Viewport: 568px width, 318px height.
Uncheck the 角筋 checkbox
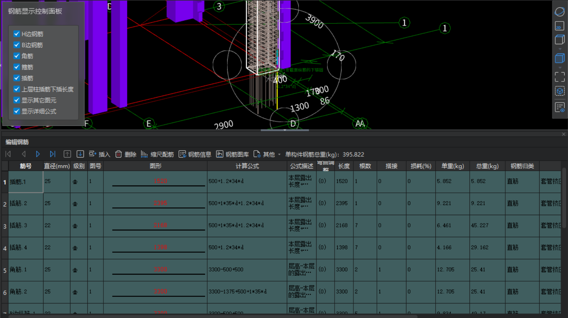pyautogui.click(x=17, y=56)
